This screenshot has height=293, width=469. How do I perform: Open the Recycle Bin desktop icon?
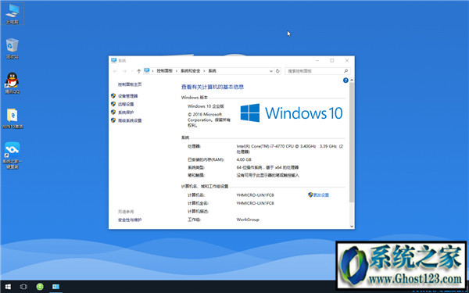13,48
